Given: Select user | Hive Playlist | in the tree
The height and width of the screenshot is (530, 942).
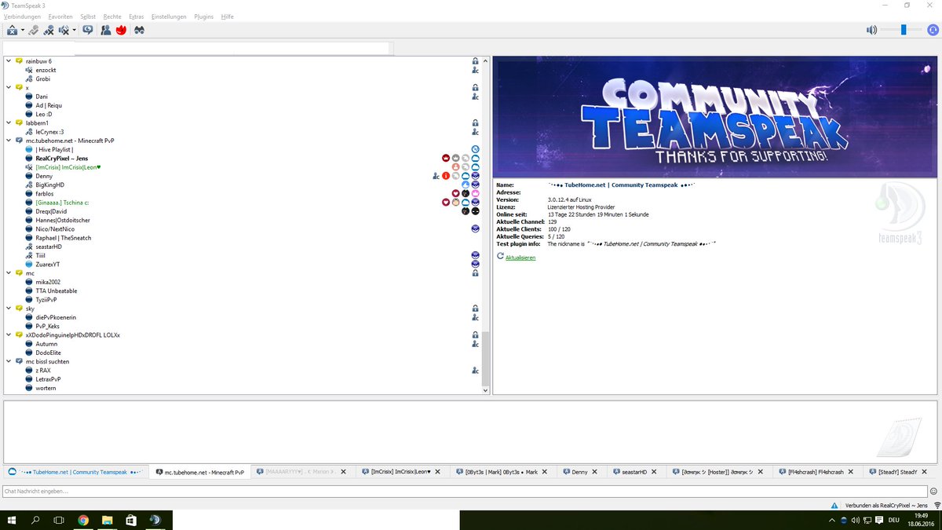Looking at the screenshot, I should [x=54, y=149].
